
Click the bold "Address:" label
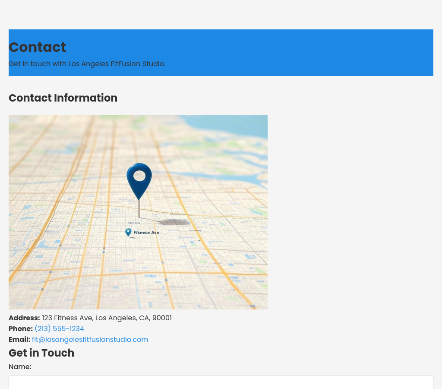coord(24,318)
